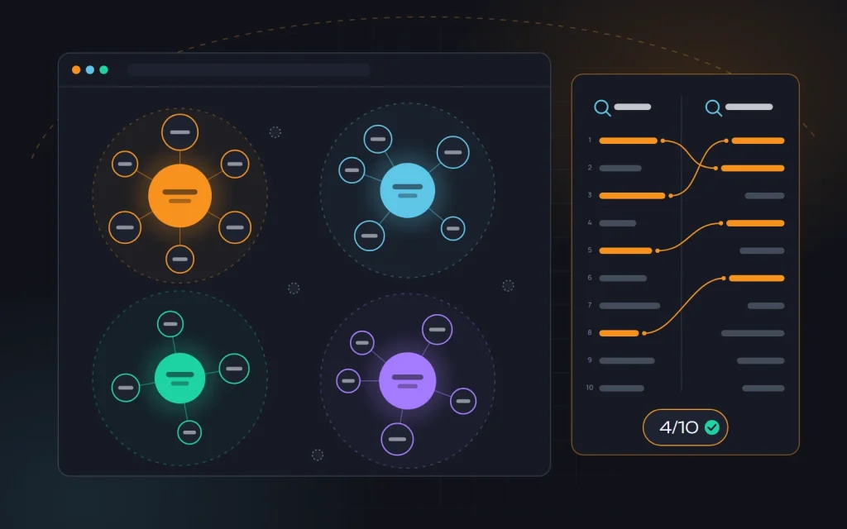847x529 pixels.
Task: Click the left column search magnifier icon
Action: point(602,108)
